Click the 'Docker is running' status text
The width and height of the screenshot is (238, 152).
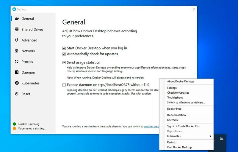[x=29, y=124]
